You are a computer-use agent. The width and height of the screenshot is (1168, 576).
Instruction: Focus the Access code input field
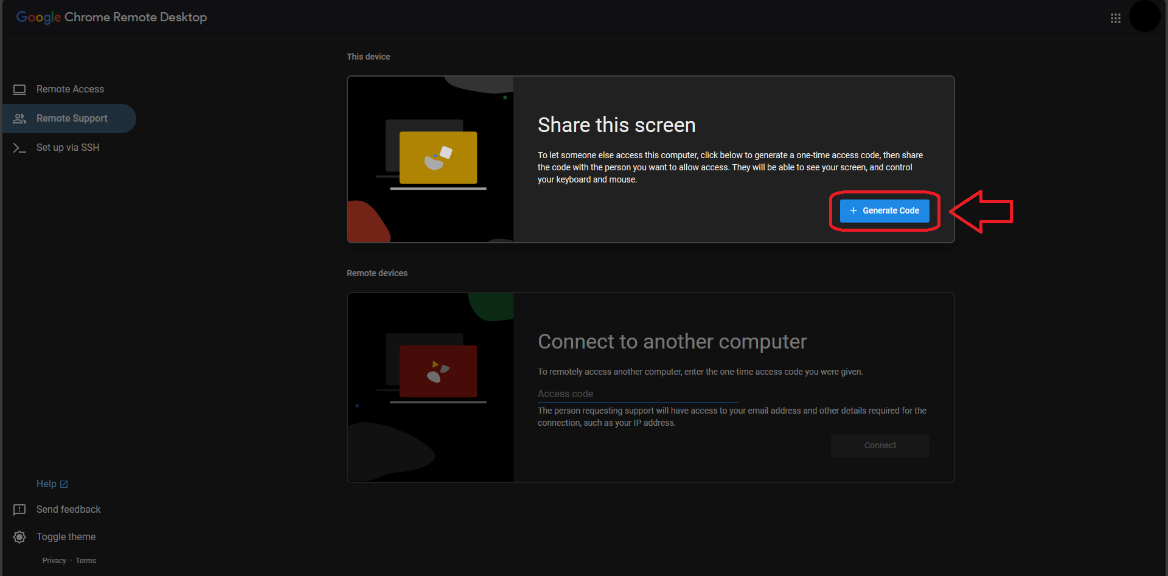(x=638, y=394)
